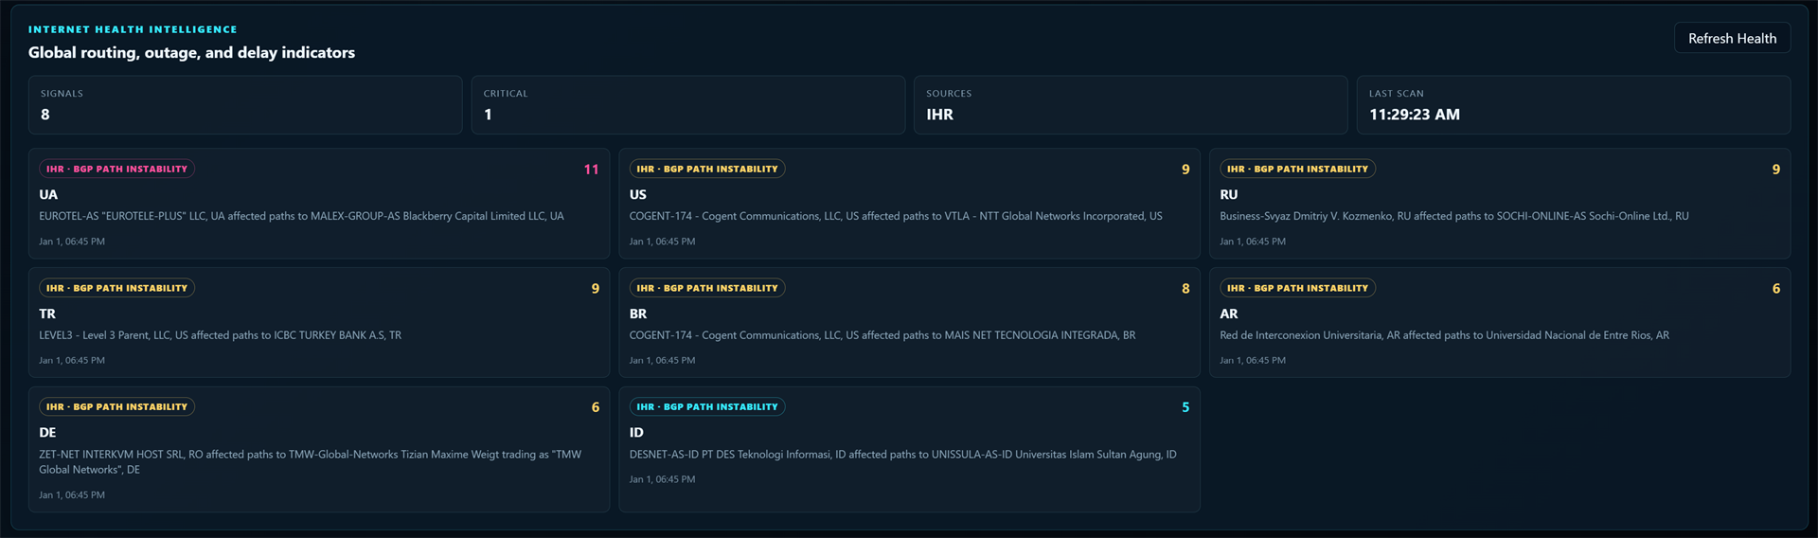1818x538 pixels.
Task: Click the BGP Path Instability badge on BR card
Action: pyautogui.click(x=707, y=288)
